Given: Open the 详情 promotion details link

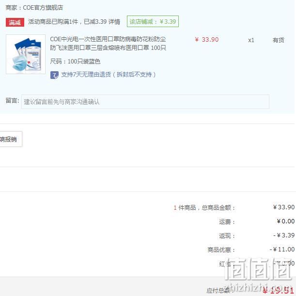Looking at the screenshot, I should pos(114,22).
